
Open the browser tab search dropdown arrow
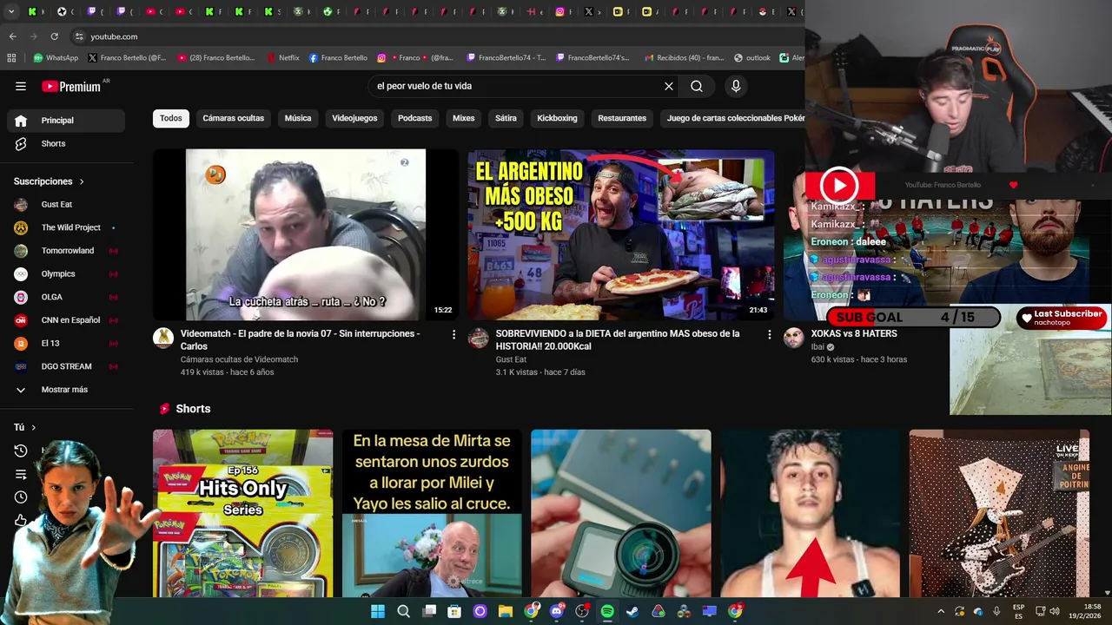tap(11, 11)
